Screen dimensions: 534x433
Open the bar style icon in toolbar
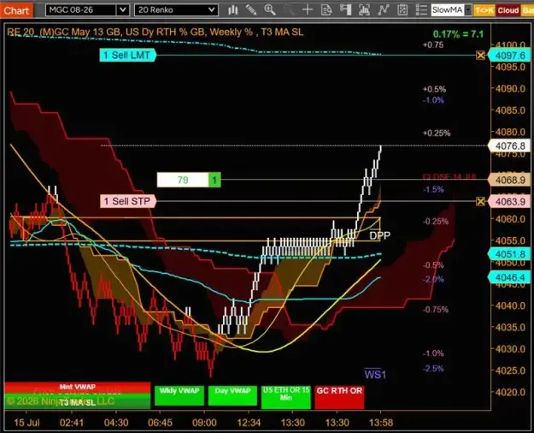[x=233, y=10]
